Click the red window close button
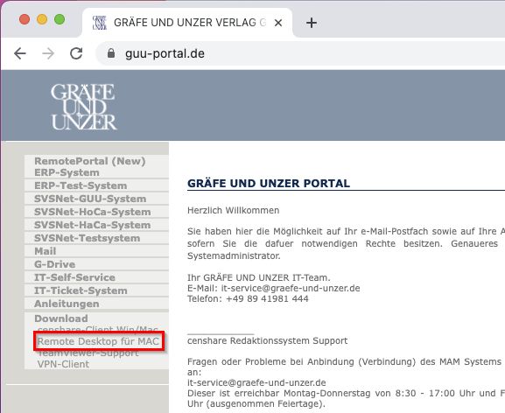The width and height of the screenshot is (505, 413). click(x=25, y=19)
